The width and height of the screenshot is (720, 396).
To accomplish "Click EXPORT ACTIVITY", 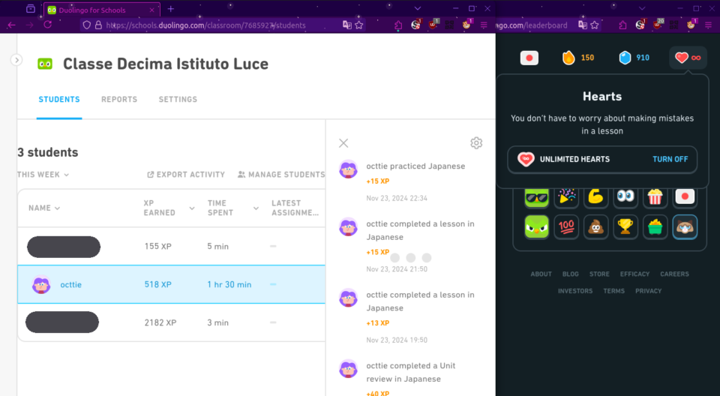I will [x=186, y=175].
